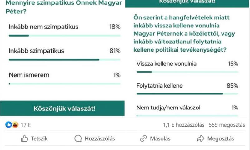250x150 pixels.
Task: Click the Megosztás share arrow icon
Action: [201, 138]
